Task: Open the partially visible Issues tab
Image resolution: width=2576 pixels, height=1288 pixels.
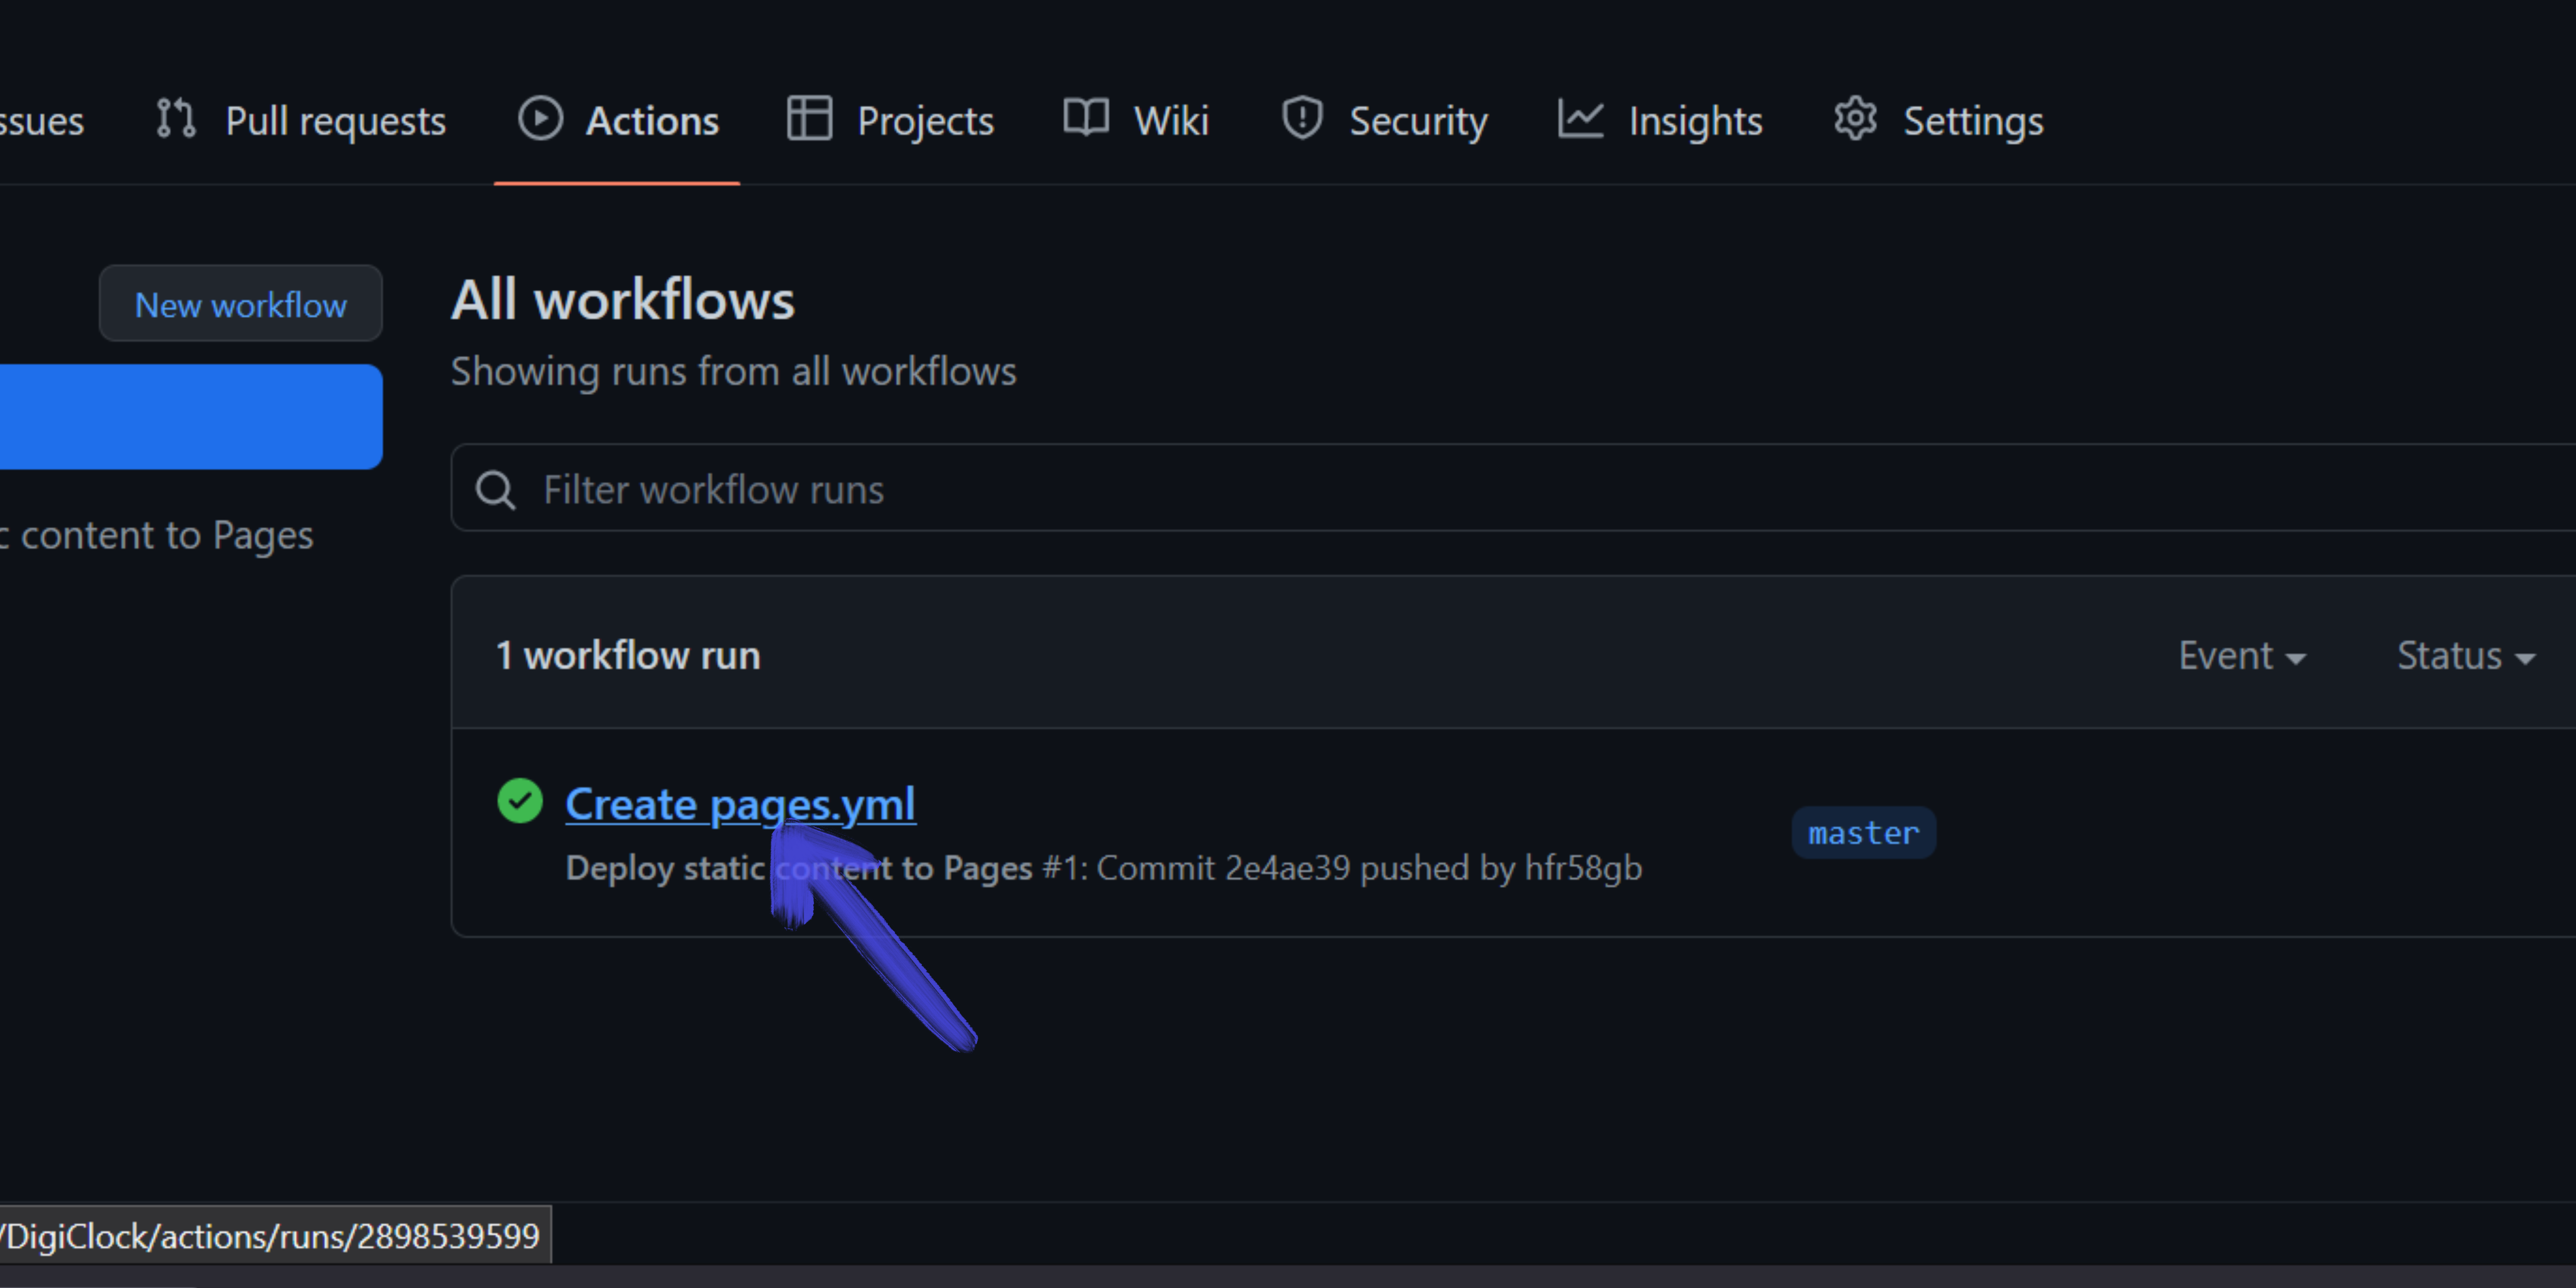Action: click(42, 121)
